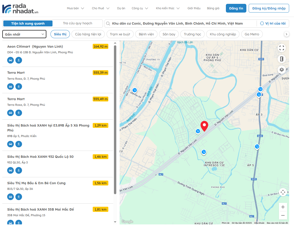The height and width of the screenshot is (228, 294).
Task: Go to Dự án page
Action: tap(121, 8)
